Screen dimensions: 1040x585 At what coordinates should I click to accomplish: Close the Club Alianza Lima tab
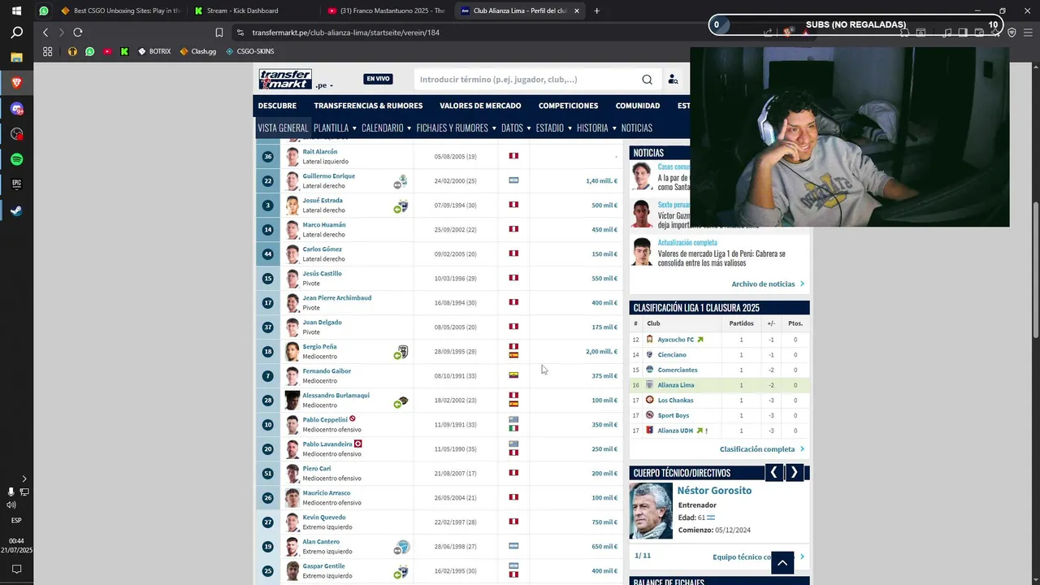(577, 11)
